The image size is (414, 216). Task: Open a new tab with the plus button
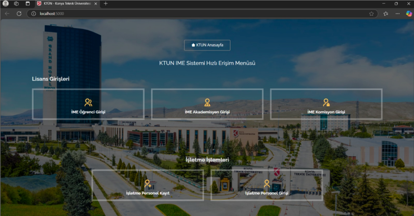[x=106, y=4]
